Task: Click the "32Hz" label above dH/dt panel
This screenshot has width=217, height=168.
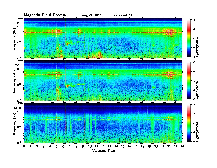Action: click(x=20, y=18)
